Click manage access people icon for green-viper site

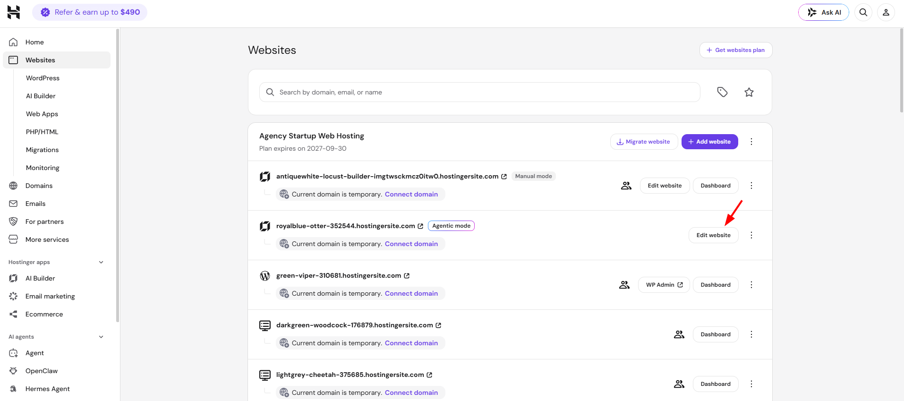pyautogui.click(x=624, y=285)
